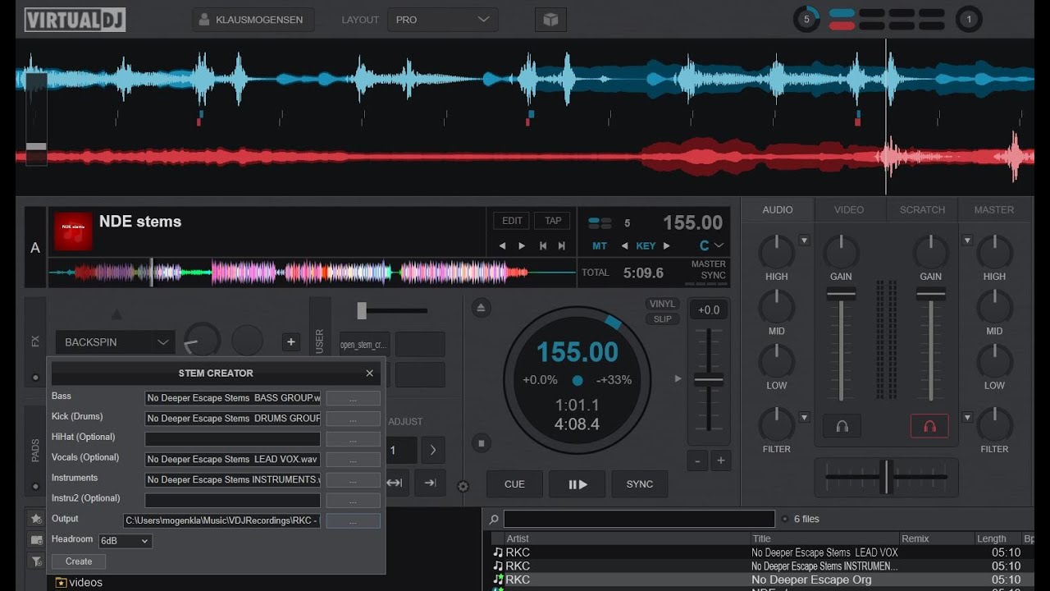Image resolution: width=1050 pixels, height=591 pixels.
Task: Open the key C dropdown
Action: (711, 245)
